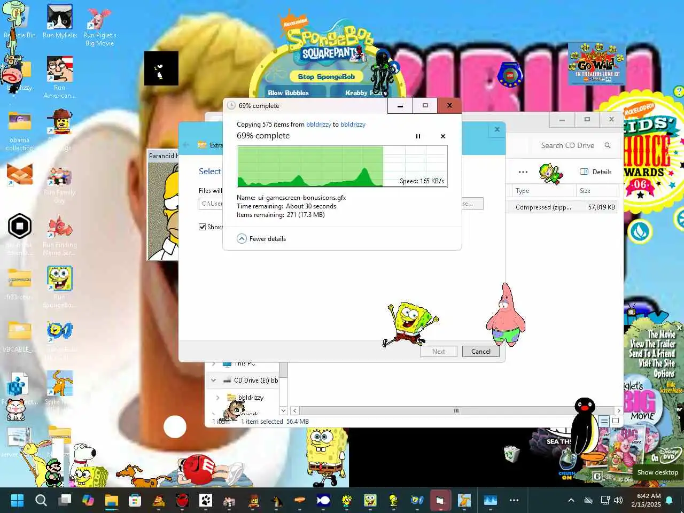The width and height of the screenshot is (684, 513).
Task: Click Send To A Friend in Piglet panel
Action: 652,354
